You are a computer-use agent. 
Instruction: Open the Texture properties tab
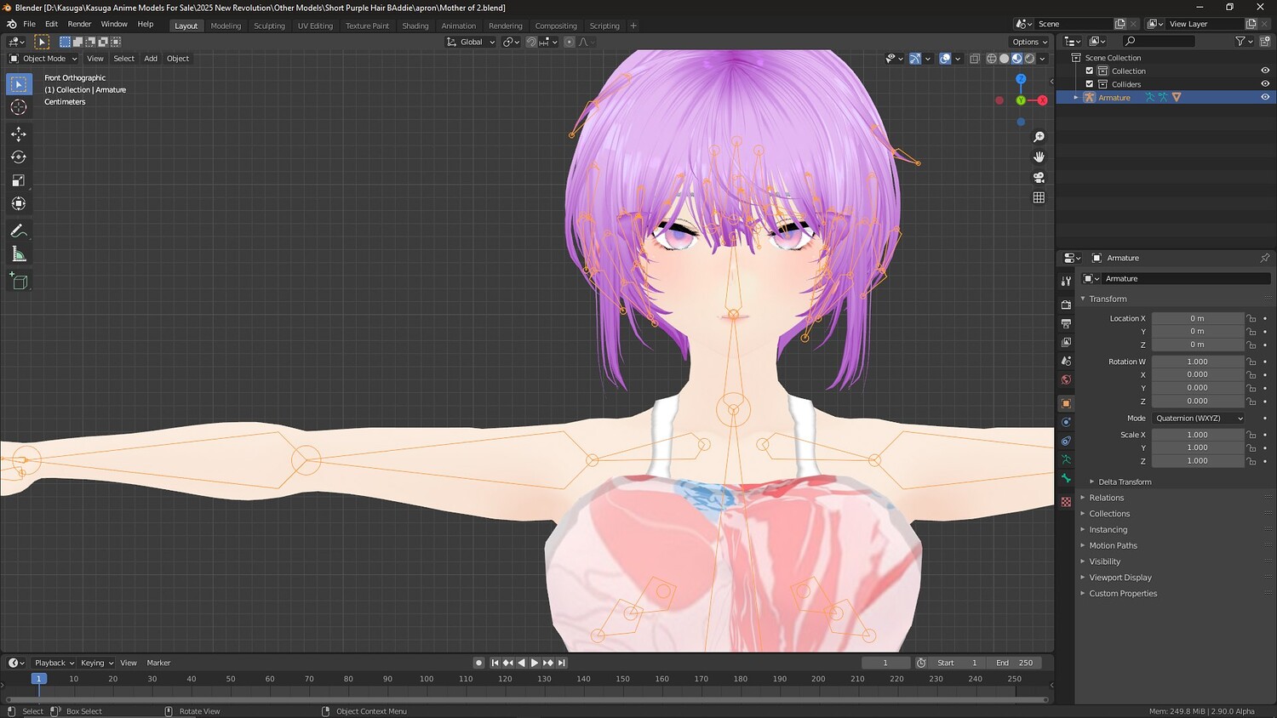point(1066,502)
